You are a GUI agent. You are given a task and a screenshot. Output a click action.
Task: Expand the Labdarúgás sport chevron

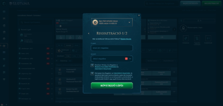pyautogui.click(x=52, y=49)
